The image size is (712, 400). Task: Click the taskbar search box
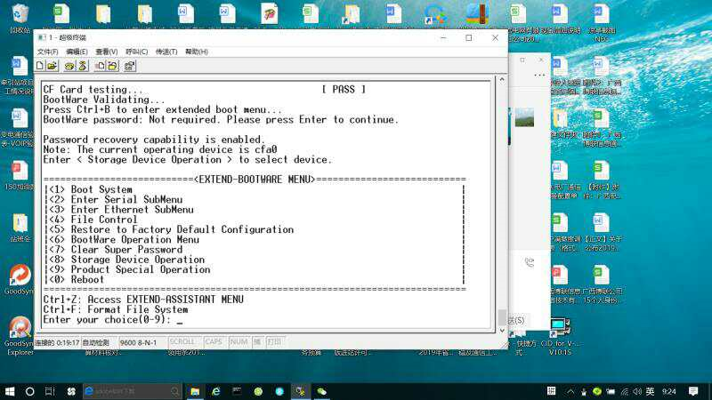[133, 391]
